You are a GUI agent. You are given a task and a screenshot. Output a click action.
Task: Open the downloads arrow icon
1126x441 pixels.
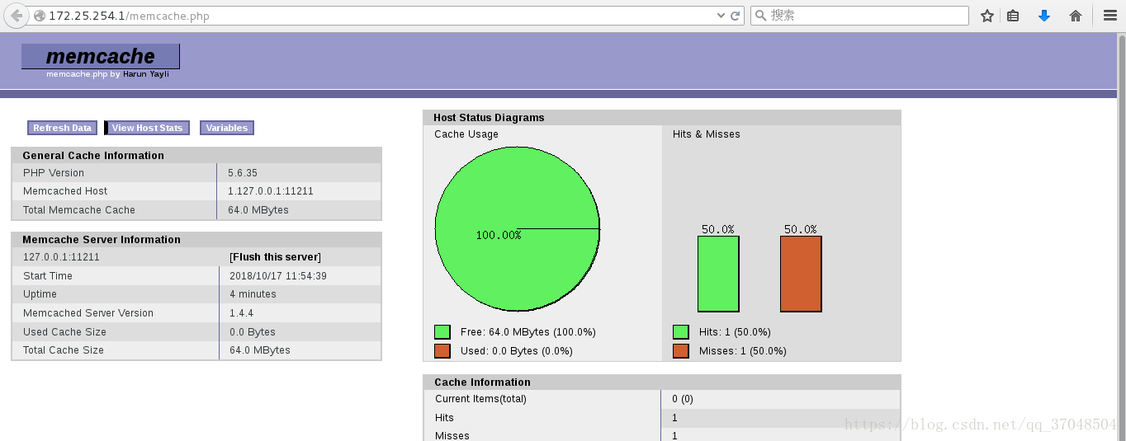(x=1044, y=16)
